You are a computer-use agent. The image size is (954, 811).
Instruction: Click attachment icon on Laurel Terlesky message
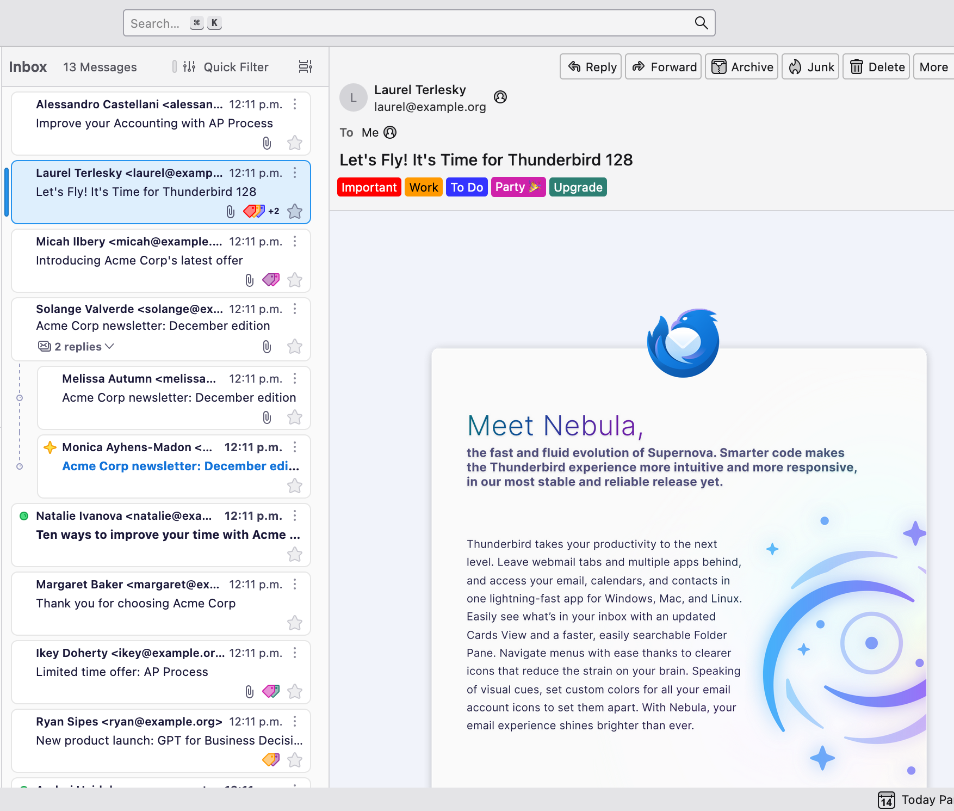click(231, 212)
